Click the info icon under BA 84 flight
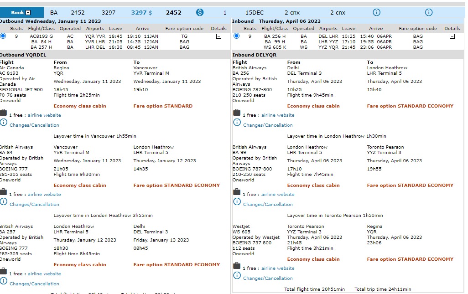468x294 pixels. [x=3, y=202]
